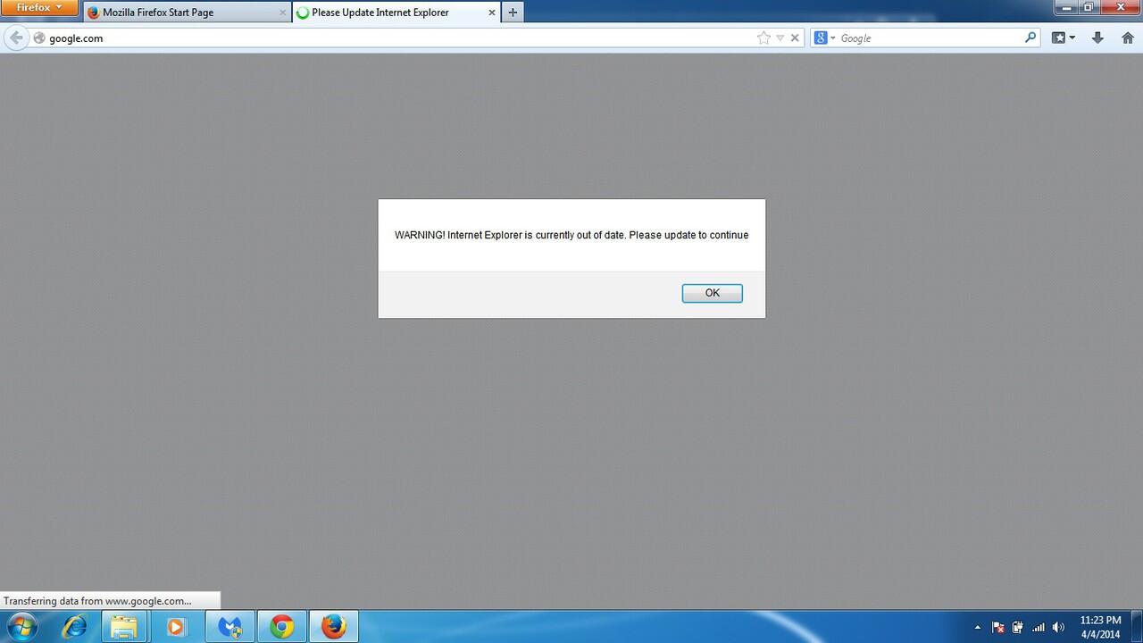
Task: Go to Firefox home page
Action: point(1127,38)
